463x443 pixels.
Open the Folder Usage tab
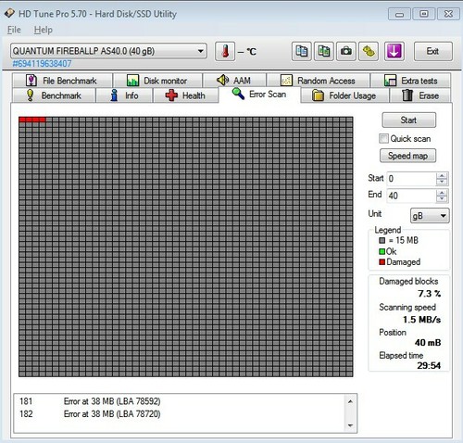pyautogui.click(x=344, y=95)
